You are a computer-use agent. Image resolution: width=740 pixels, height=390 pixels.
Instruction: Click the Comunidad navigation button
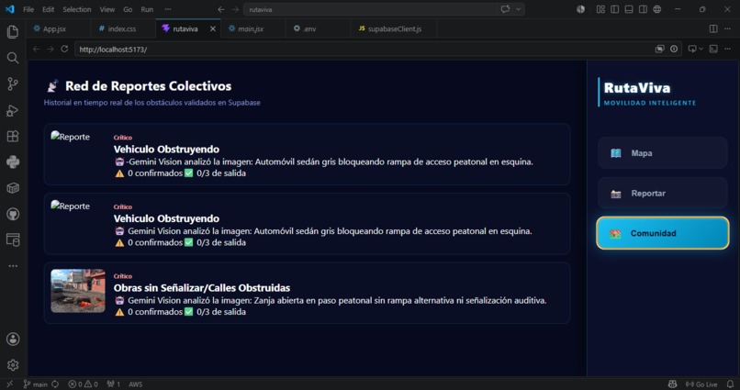tap(663, 233)
